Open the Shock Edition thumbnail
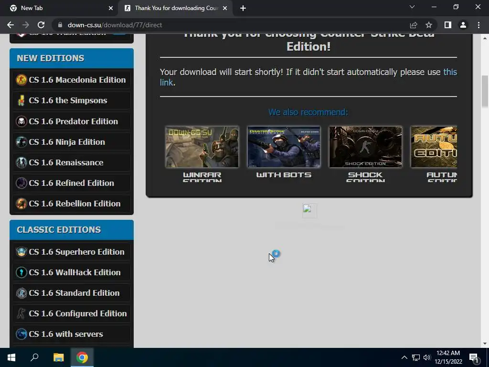 [365, 147]
